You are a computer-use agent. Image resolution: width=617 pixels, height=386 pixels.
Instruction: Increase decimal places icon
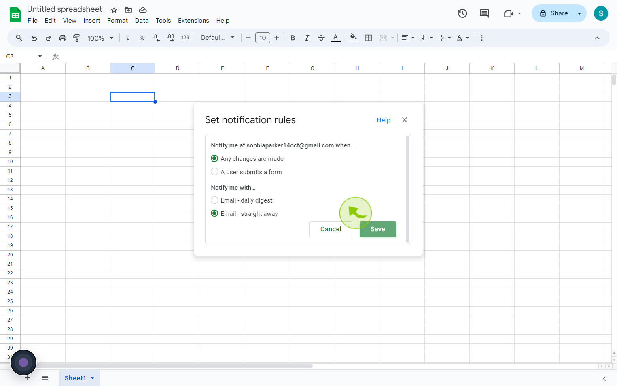coord(170,38)
